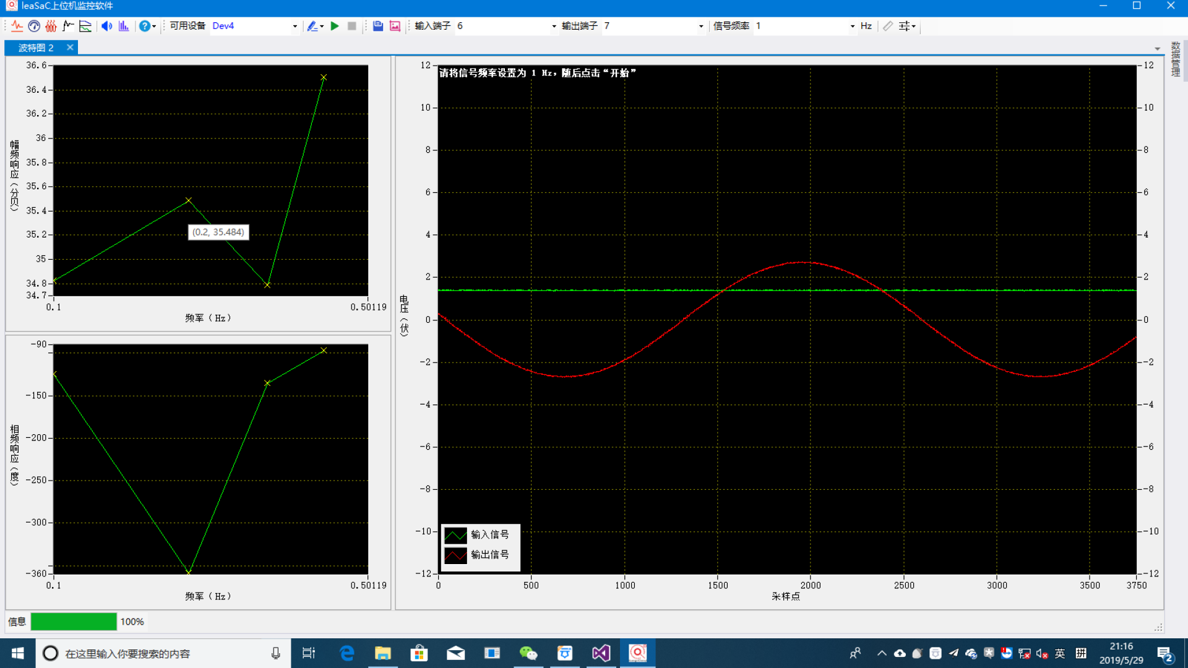This screenshot has width=1188, height=668.
Task: Export the chart as image icon
Action: pos(395,26)
